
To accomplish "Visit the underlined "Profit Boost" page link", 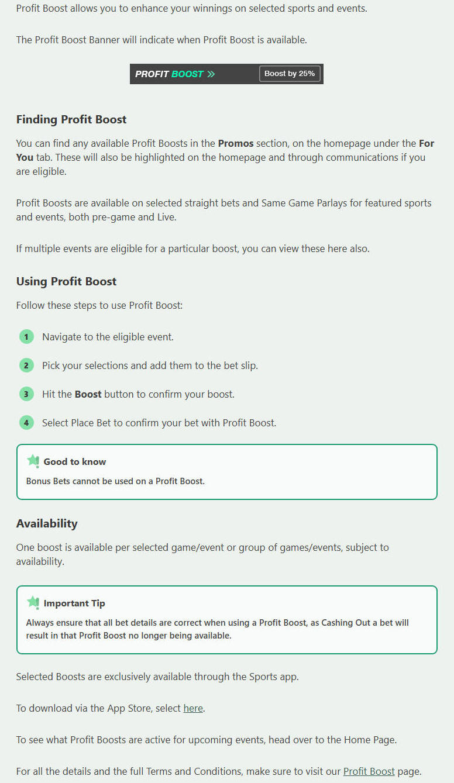I will click(x=369, y=771).
